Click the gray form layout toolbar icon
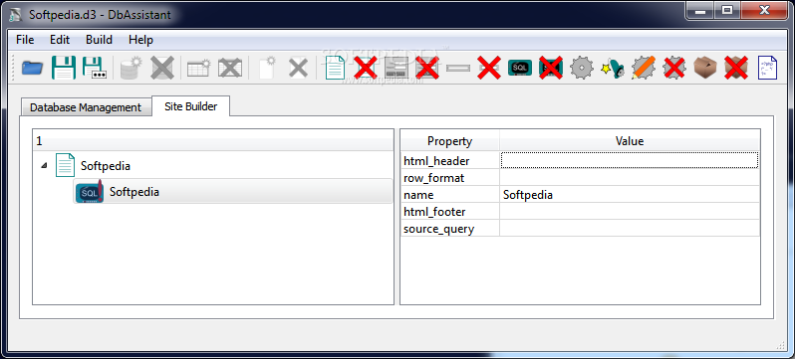The height and width of the screenshot is (359, 795). click(397, 68)
